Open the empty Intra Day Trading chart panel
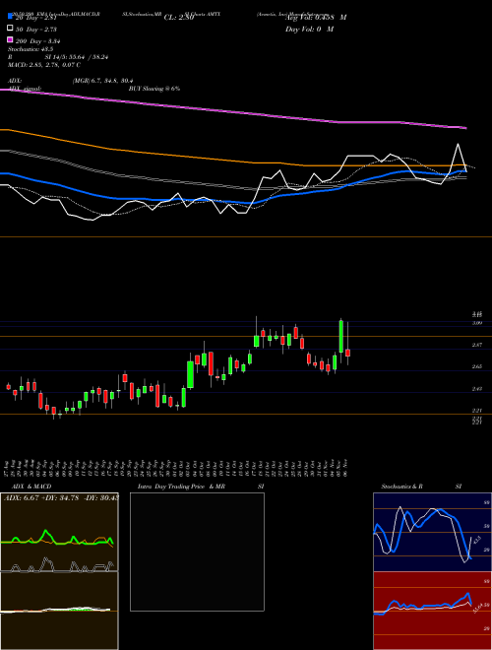492x650 pixels. (197, 552)
